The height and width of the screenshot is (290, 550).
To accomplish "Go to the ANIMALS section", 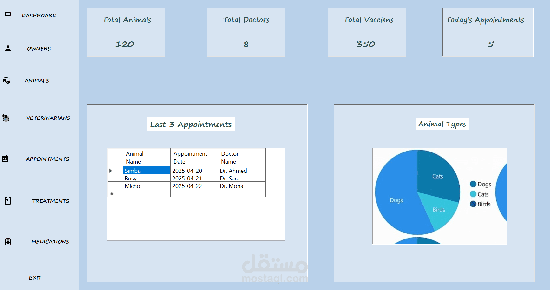I will coord(37,80).
